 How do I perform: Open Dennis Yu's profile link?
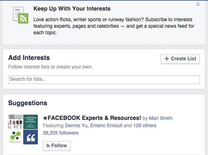pyautogui.click(x=76, y=126)
